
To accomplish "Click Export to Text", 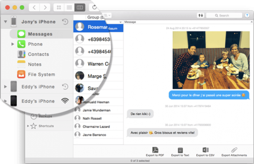I will pos(180,152).
